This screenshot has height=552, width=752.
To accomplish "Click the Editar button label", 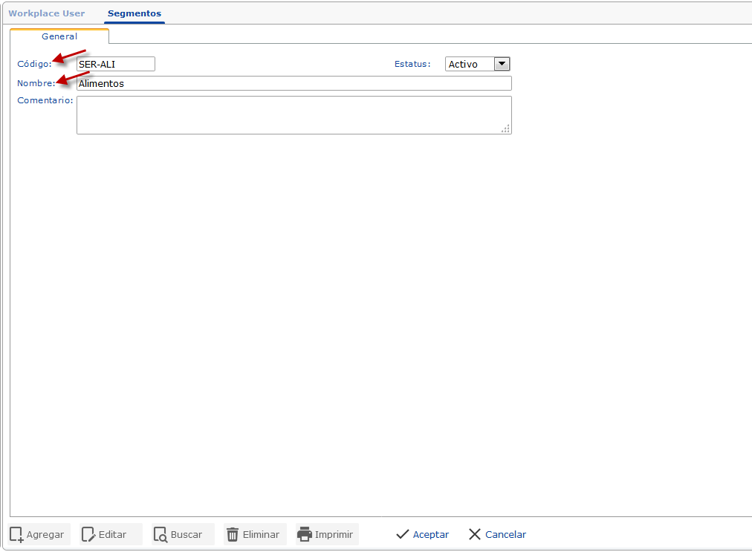I will [112, 534].
